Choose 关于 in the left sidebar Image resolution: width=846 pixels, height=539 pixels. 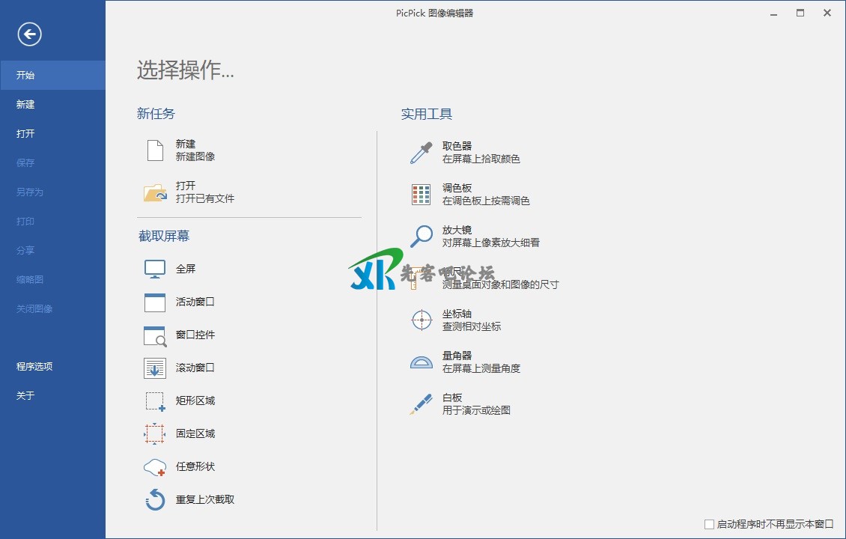click(x=26, y=396)
